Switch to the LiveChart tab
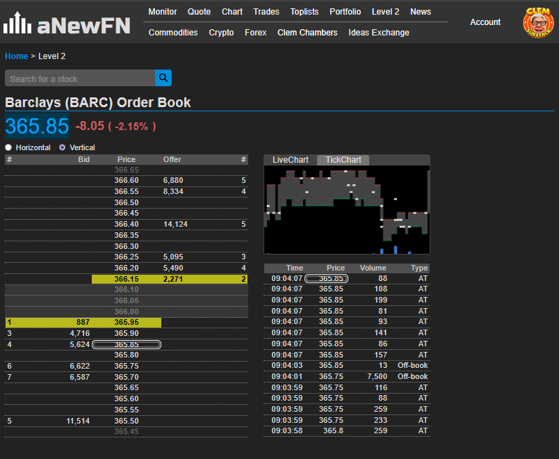This screenshot has height=459, width=559. point(291,160)
